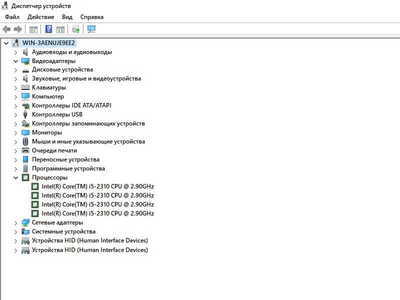Screen dimensions: 400x300
Task: Click the Контроллеры запоминающих устройств icon
Action: [25, 123]
